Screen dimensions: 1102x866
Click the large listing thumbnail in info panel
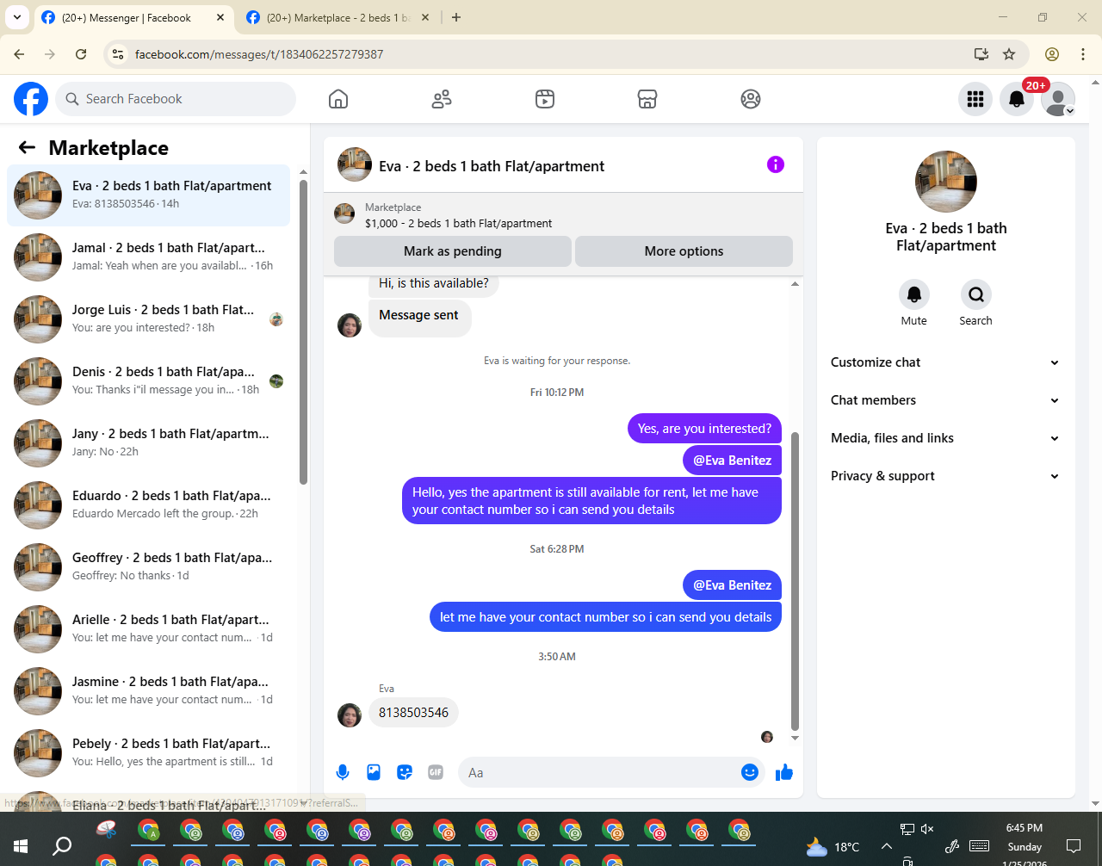[946, 182]
